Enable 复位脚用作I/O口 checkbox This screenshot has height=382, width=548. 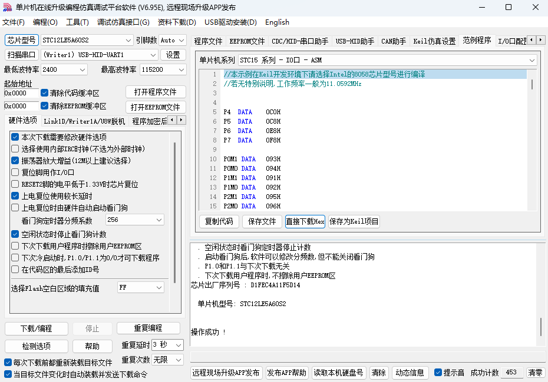click(15, 172)
